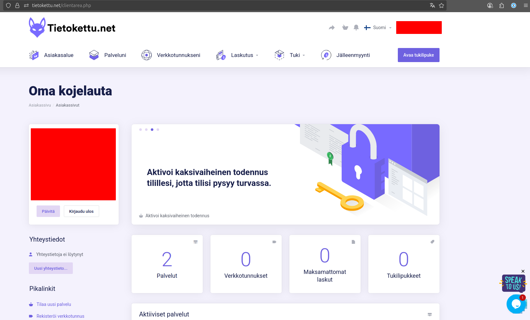Click the Kirjaudu ulos button

[x=81, y=212]
